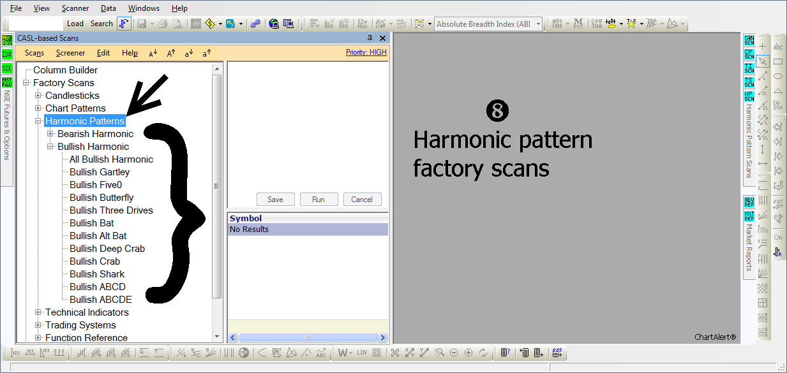Open the Data menu
787x373 pixels.
[x=109, y=8]
